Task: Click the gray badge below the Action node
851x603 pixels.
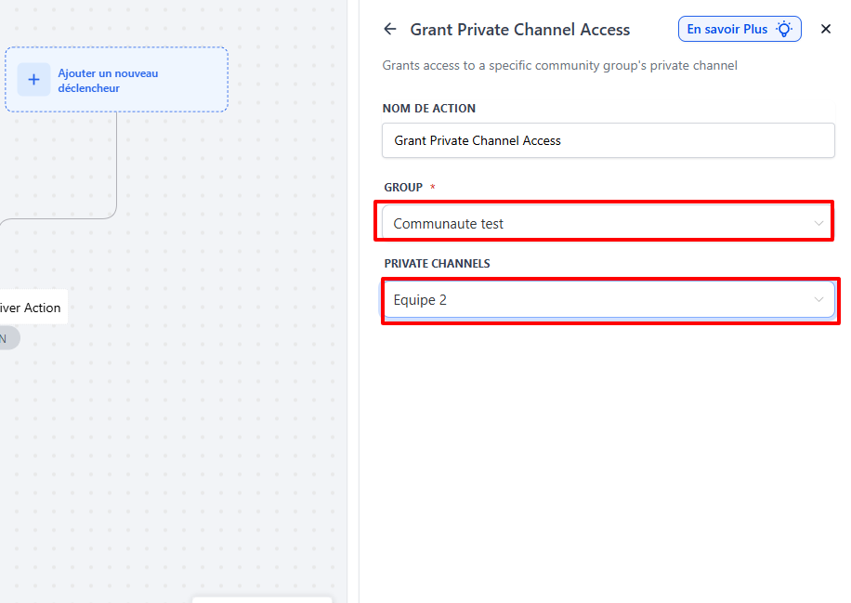Action: click(7, 339)
